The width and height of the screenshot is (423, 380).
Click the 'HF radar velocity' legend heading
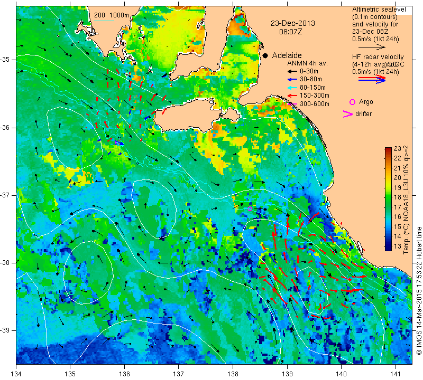point(378,57)
